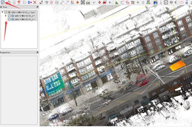
Task: Click the Save floppy disk icon
Action: (2, 2)
